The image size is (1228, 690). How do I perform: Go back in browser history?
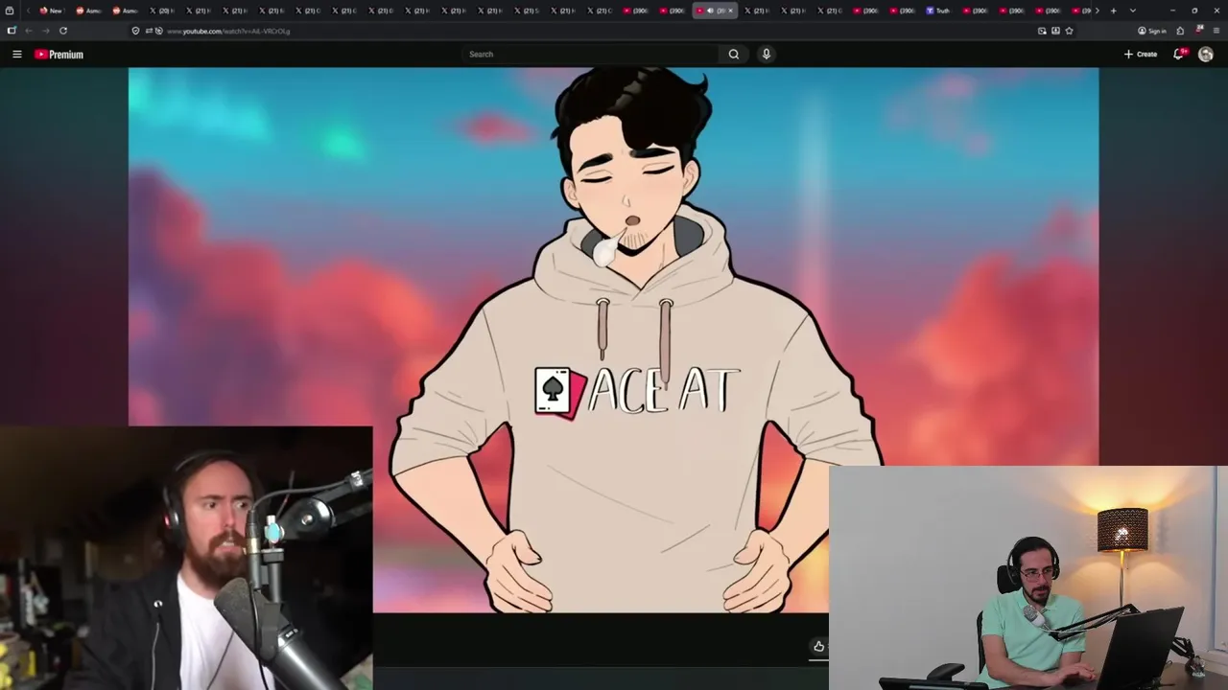[29, 31]
